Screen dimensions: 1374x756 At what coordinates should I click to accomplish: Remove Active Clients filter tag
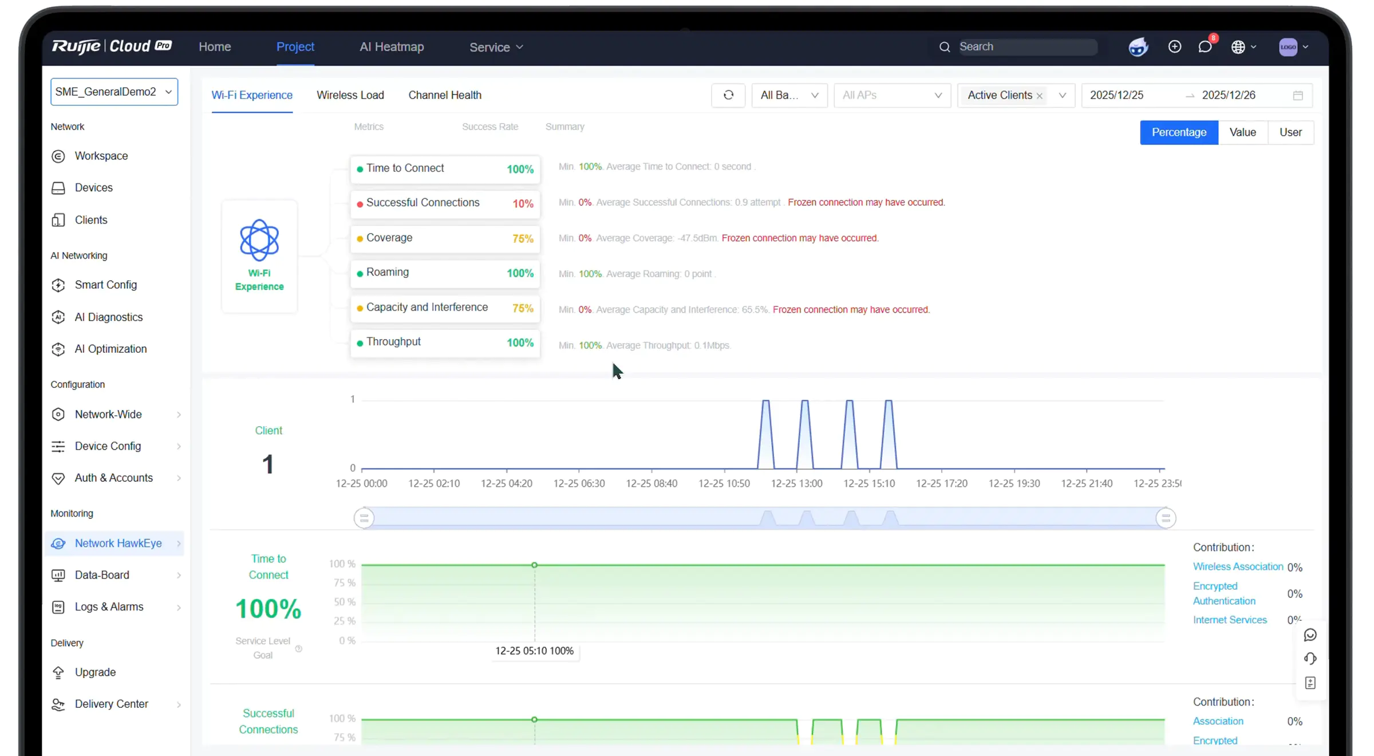(1040, 96)
